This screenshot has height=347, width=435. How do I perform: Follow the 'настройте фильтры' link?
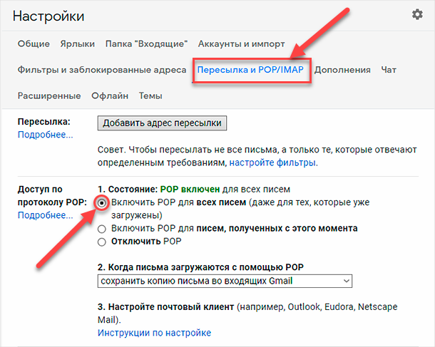tap(272, 162)
